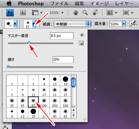The image size is (139, 129).
Task: Create new brush preset icon
Action: click(x=81, y=43)
